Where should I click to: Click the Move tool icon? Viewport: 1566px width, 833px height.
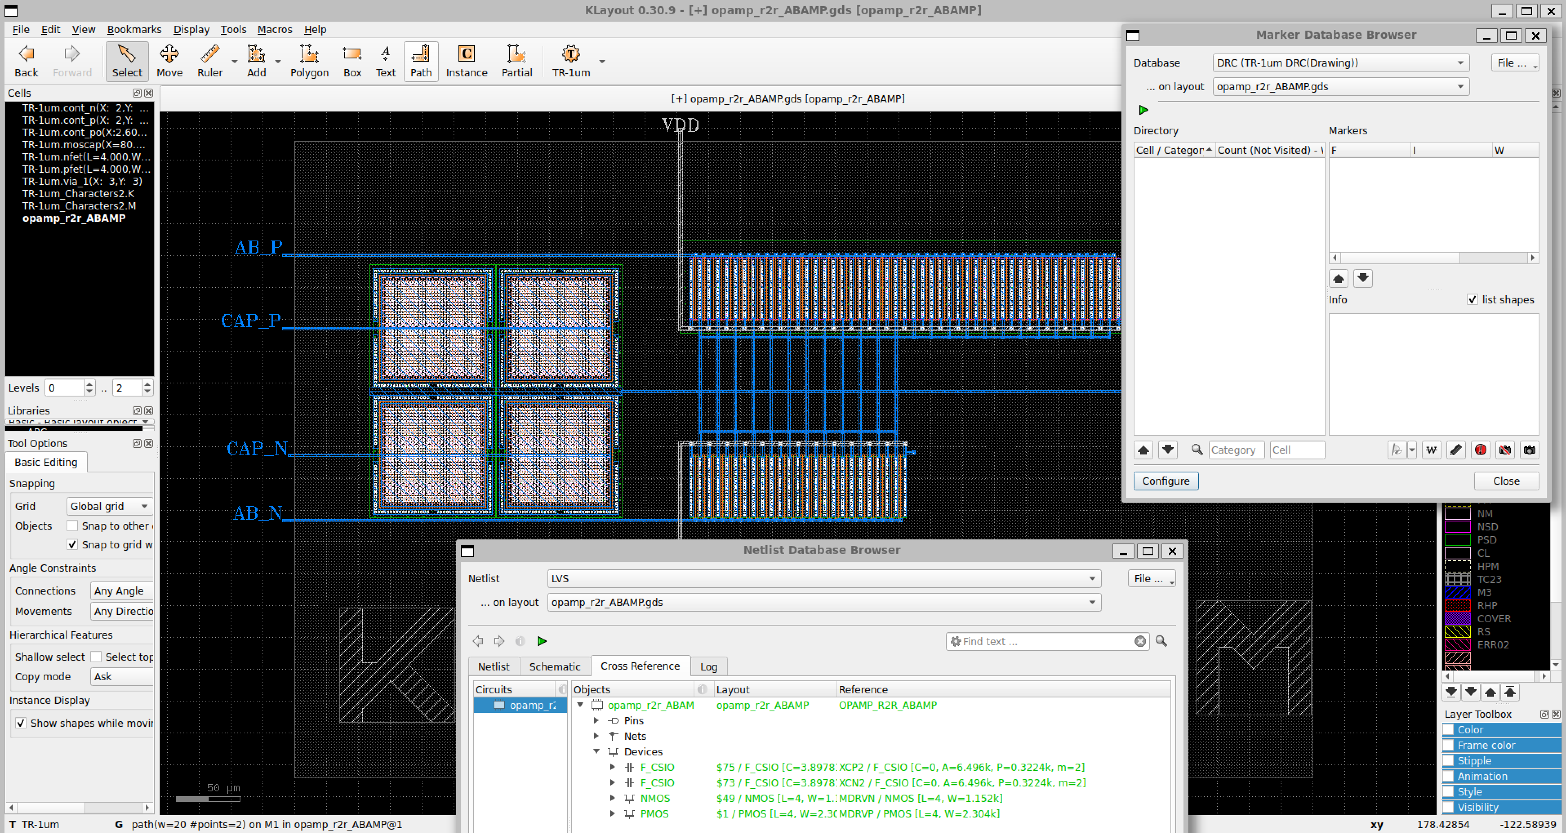[169, 61]
